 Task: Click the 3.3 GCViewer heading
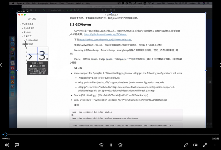point(80,24)
